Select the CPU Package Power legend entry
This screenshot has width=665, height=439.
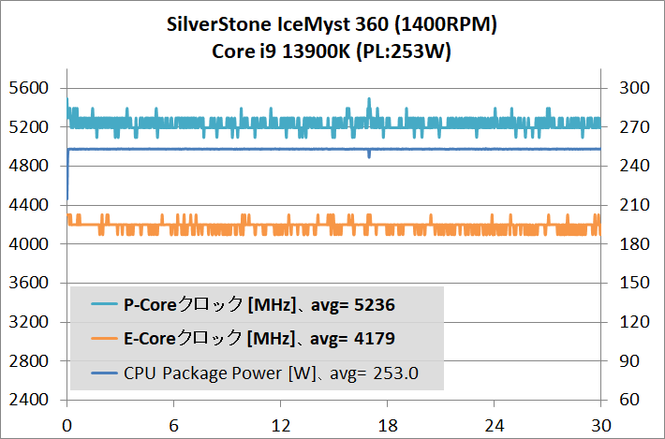point(255,373)
